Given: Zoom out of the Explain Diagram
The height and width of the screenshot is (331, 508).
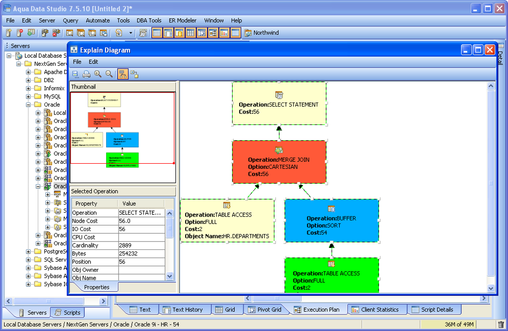Looking at the screenshot, I should [109, 74].
